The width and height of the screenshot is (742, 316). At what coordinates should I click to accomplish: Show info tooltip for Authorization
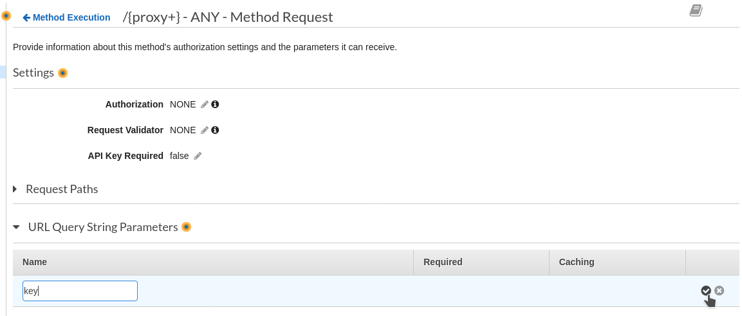tap(216, 104)
